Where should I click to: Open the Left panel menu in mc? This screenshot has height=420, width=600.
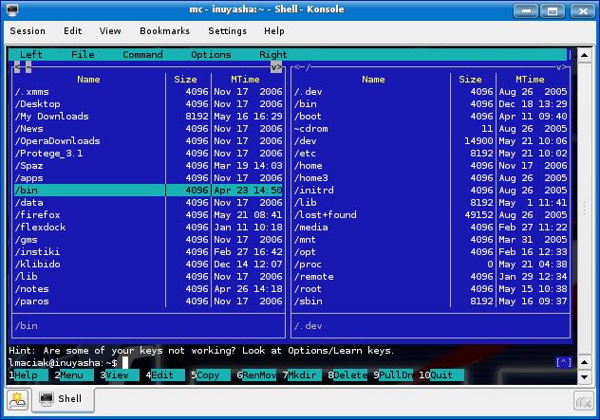click(31, 55)
